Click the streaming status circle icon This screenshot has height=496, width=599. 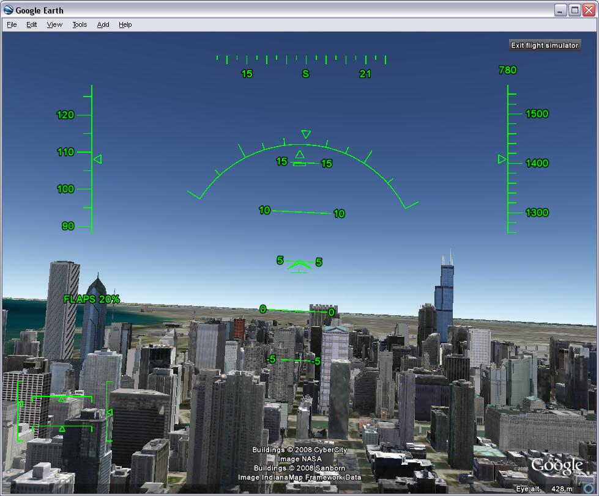coord(589,489)
